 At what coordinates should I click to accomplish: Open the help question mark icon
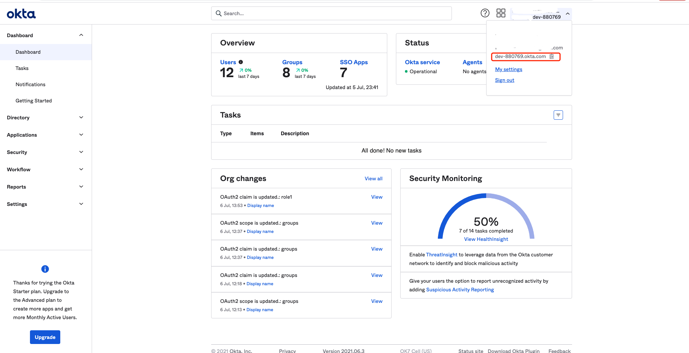[x=485, y=13]
